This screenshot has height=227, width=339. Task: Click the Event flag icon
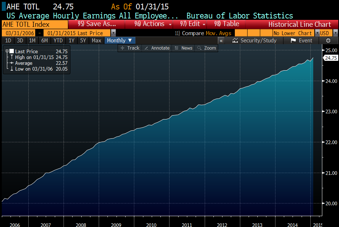click(x=293, y=41)
